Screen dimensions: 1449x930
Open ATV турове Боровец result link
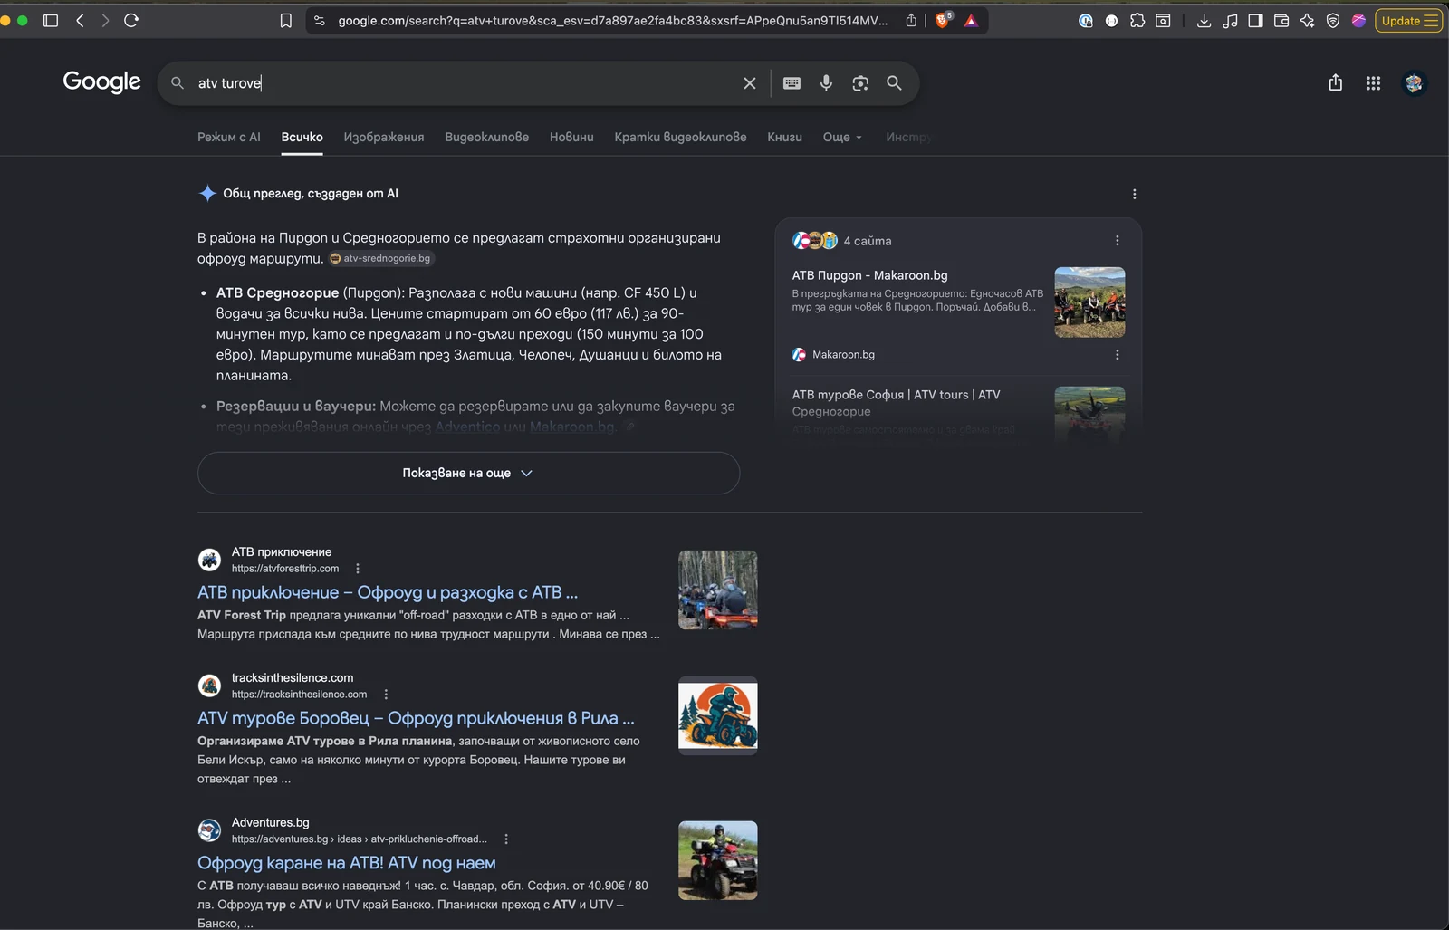[416, 718]
